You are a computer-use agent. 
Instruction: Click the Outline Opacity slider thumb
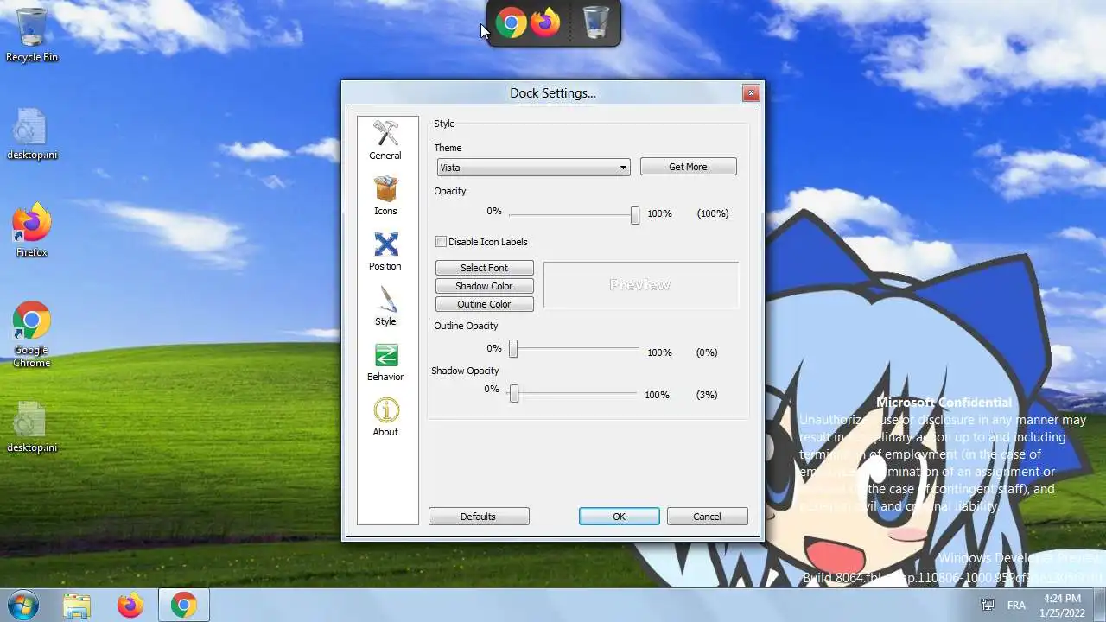click(513, 349)
